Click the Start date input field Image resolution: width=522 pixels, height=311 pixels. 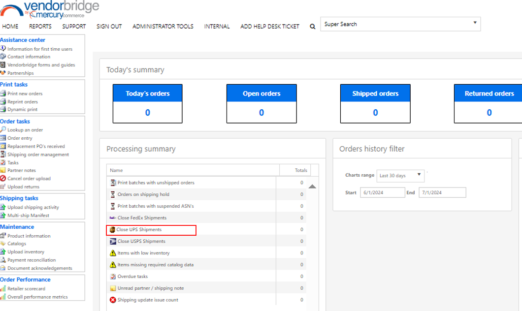click(383, 192)
